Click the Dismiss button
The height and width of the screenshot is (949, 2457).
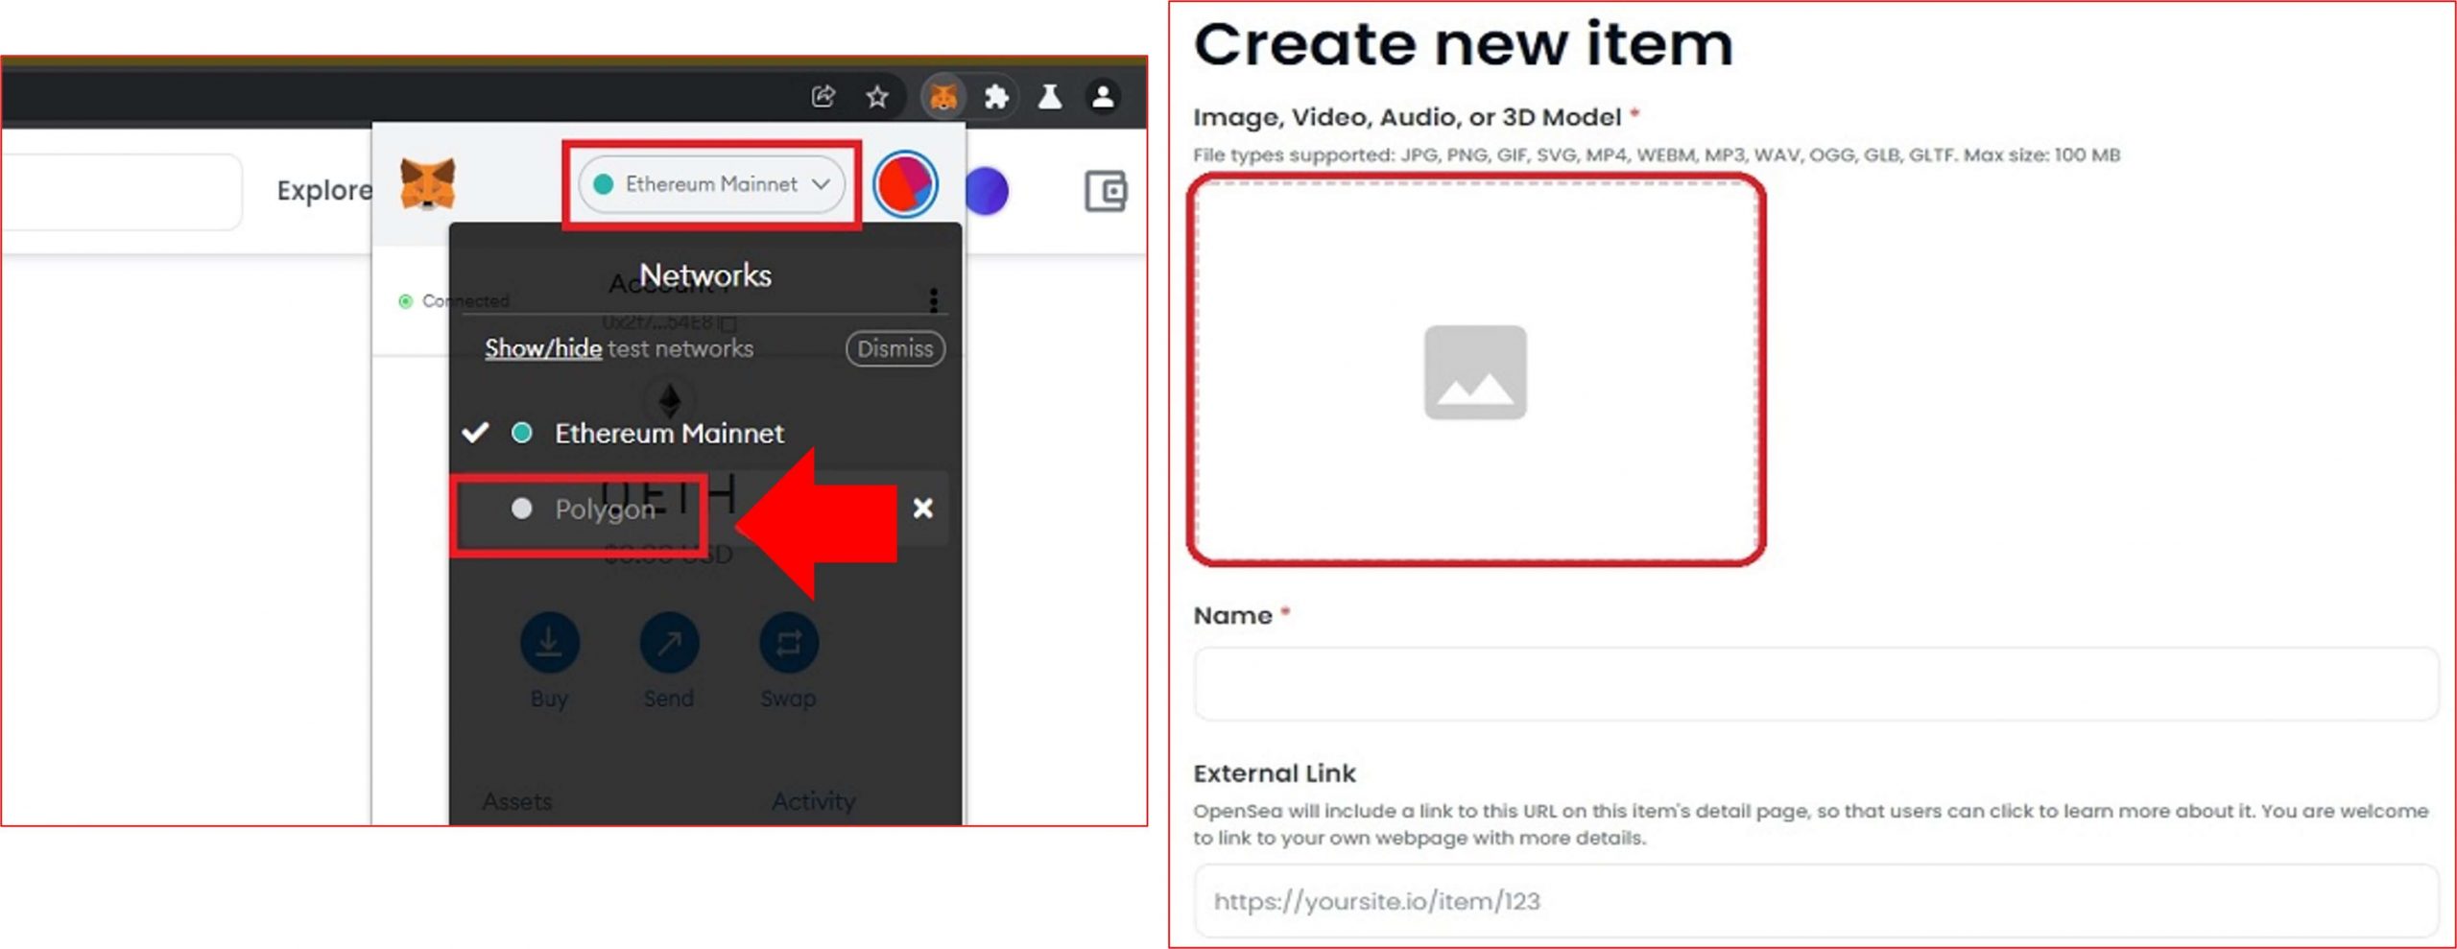click(x=895, y=348)
